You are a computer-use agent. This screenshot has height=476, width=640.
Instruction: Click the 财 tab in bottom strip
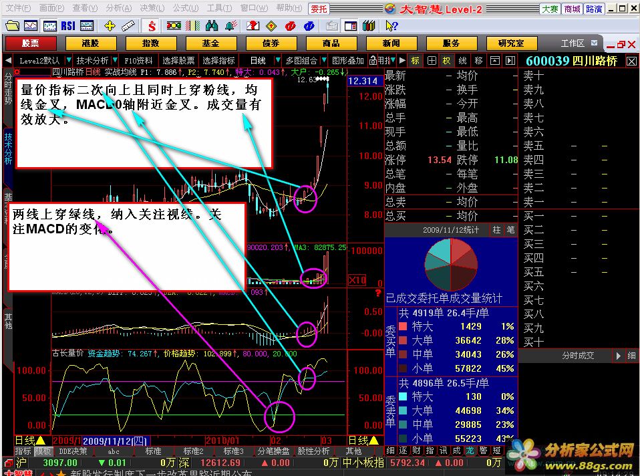(x=417, y=451)
